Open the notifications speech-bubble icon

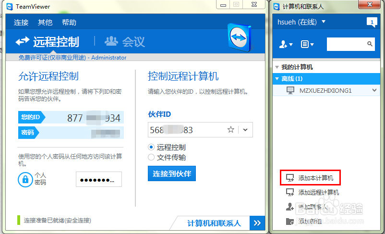tap(372, 23)
